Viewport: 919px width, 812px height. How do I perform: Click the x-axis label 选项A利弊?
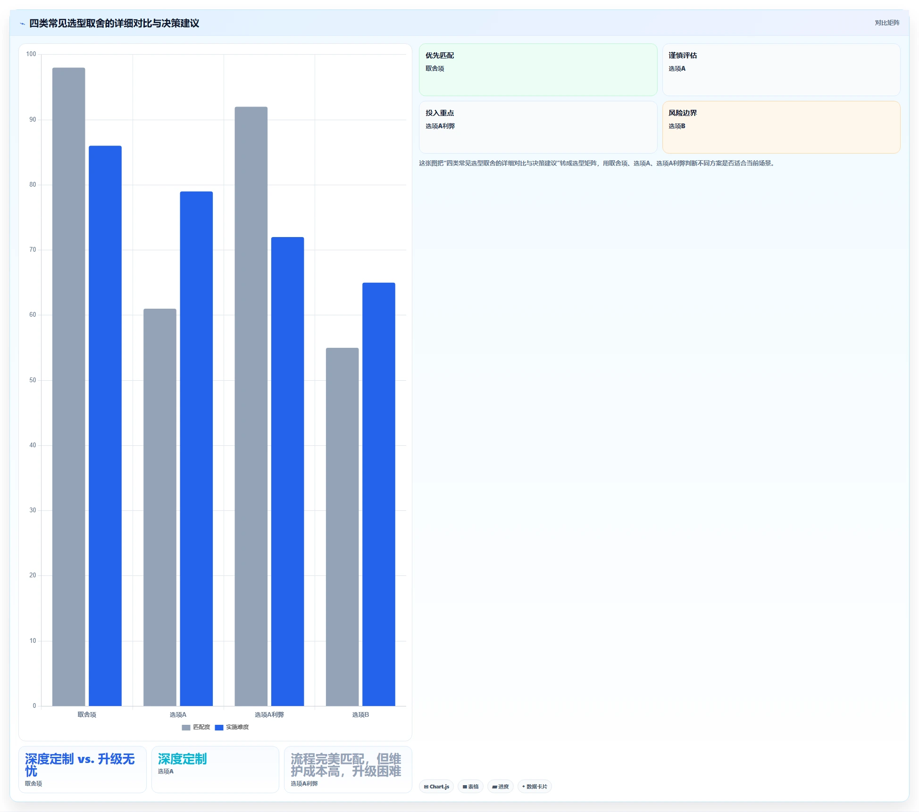269,714
